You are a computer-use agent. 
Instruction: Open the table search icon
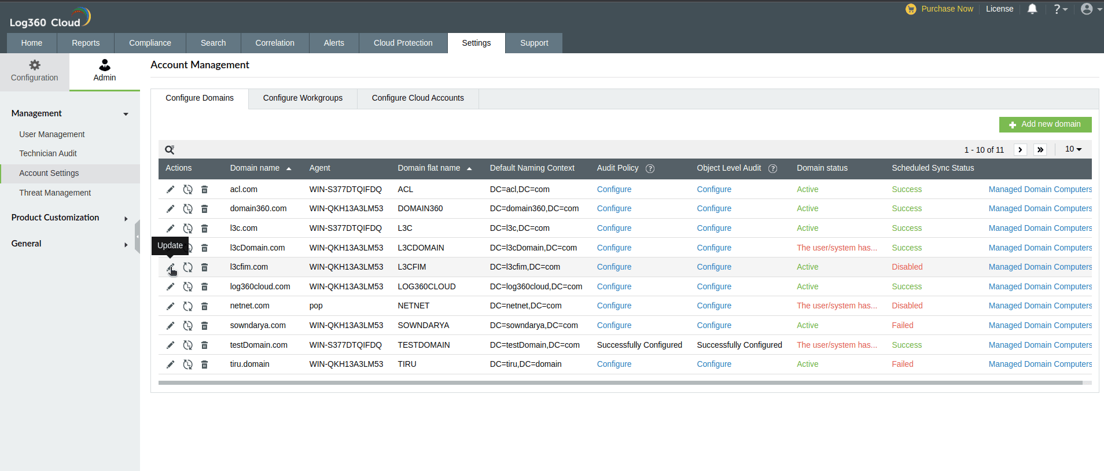tap(170, 150)
